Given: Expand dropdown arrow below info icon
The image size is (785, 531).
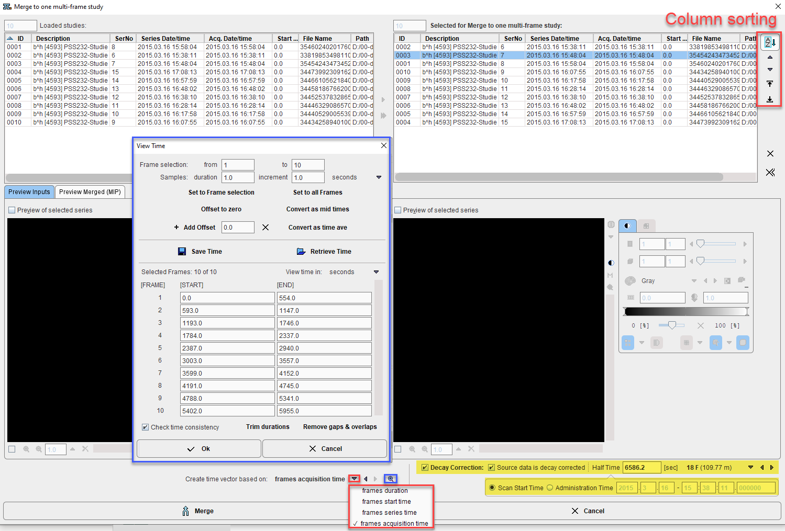Looking at the screenshot, I should point(611,237).
